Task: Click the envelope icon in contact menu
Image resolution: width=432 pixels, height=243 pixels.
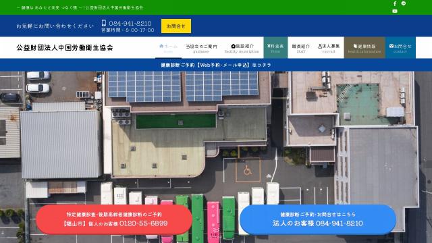Action: (391, 46)
